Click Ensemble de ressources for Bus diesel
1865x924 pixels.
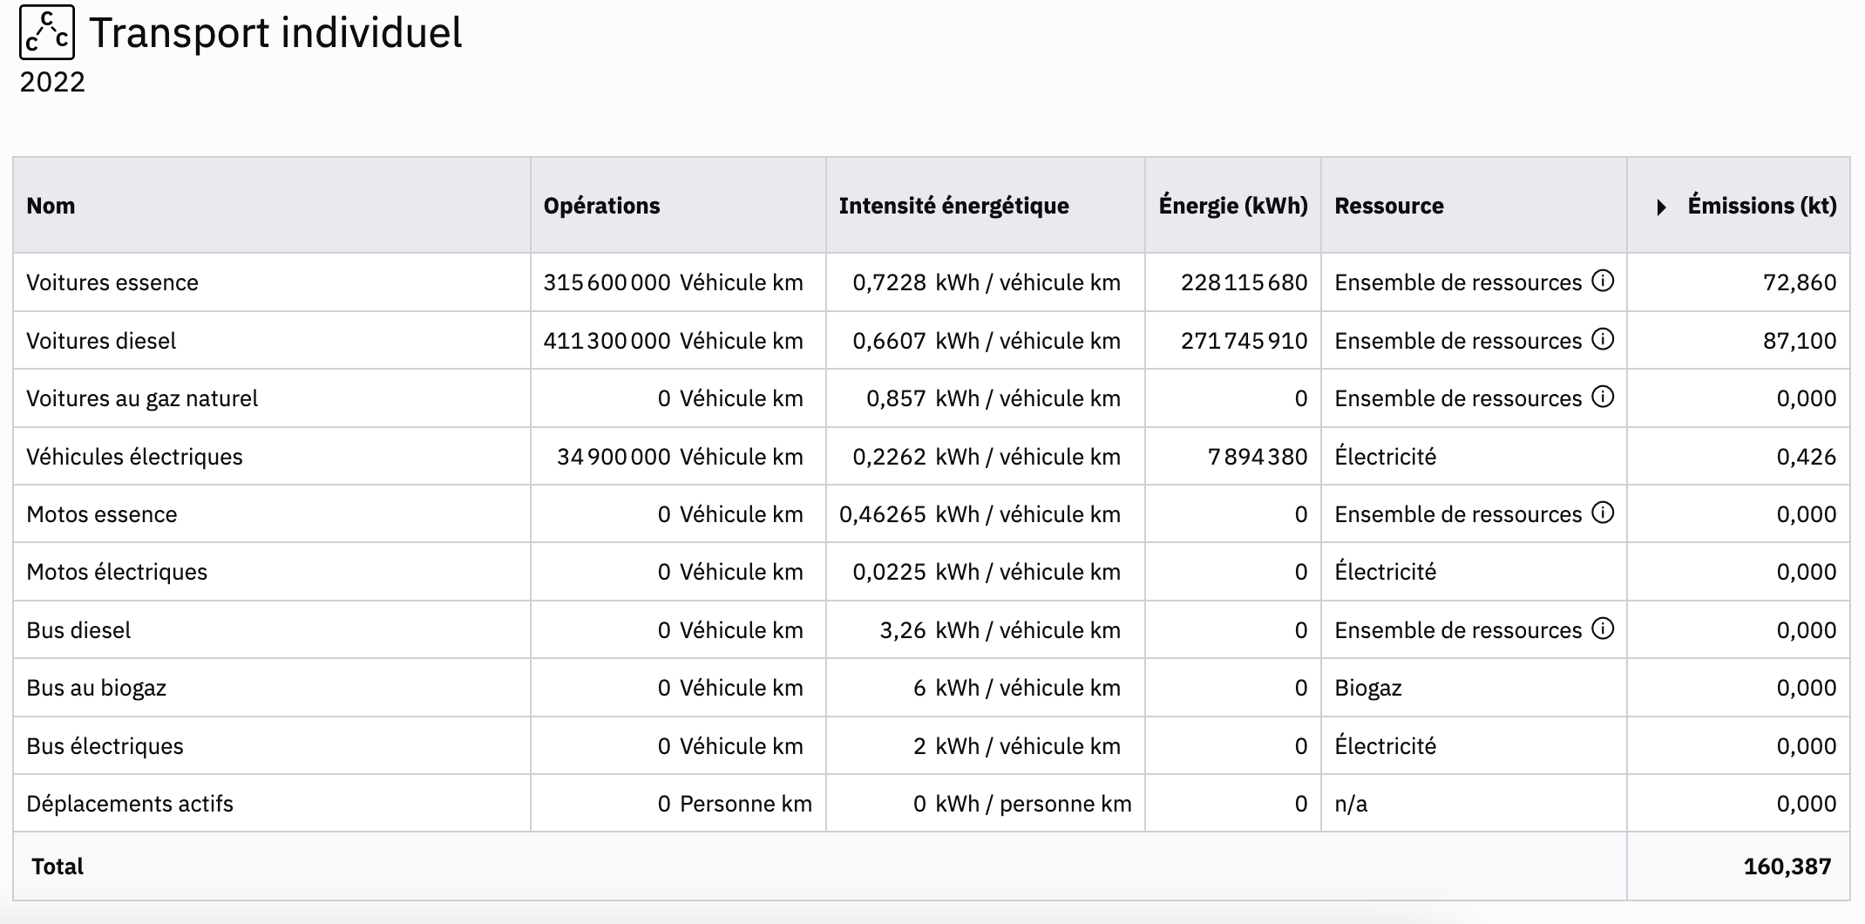(1458, 630)
